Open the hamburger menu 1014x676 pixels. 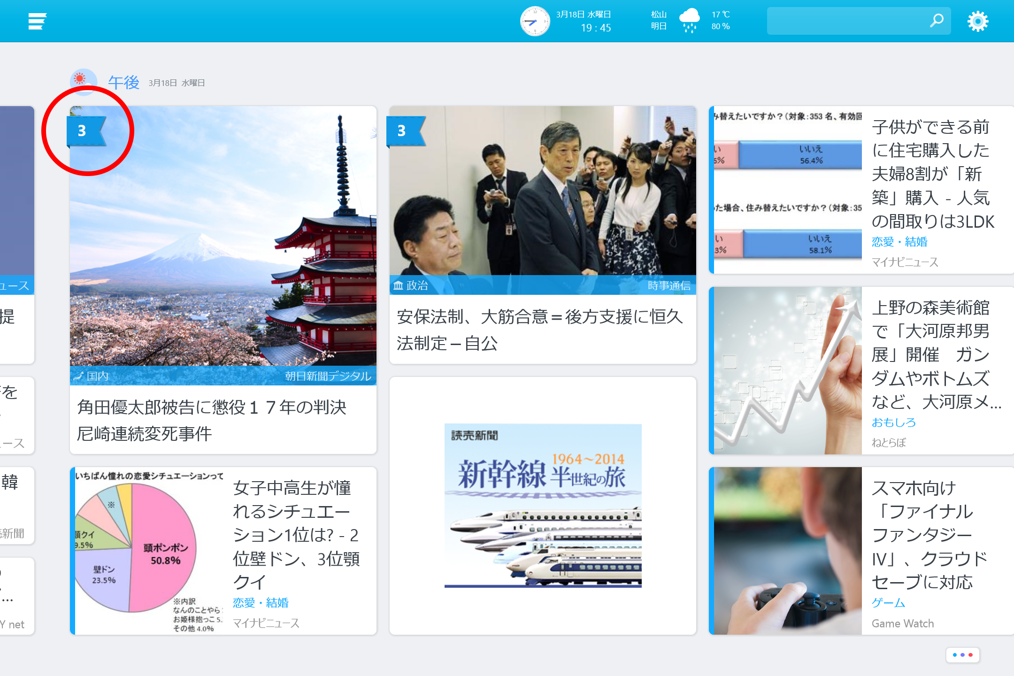pyautogui.click(x=37, y=21)
